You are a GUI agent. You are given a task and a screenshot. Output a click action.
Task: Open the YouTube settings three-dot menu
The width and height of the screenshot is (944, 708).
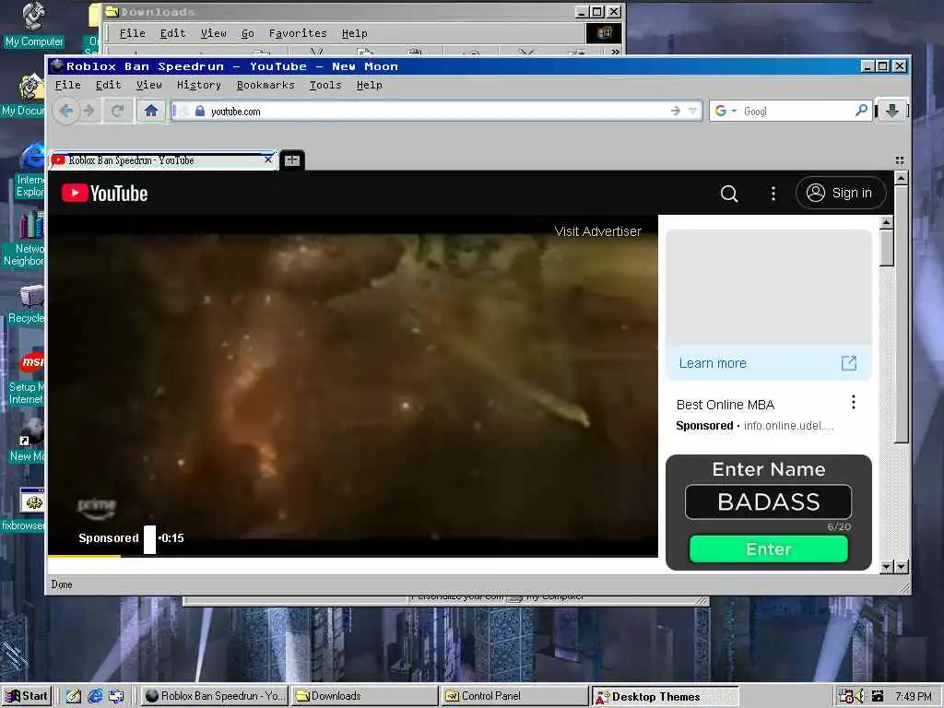point(773,194)
